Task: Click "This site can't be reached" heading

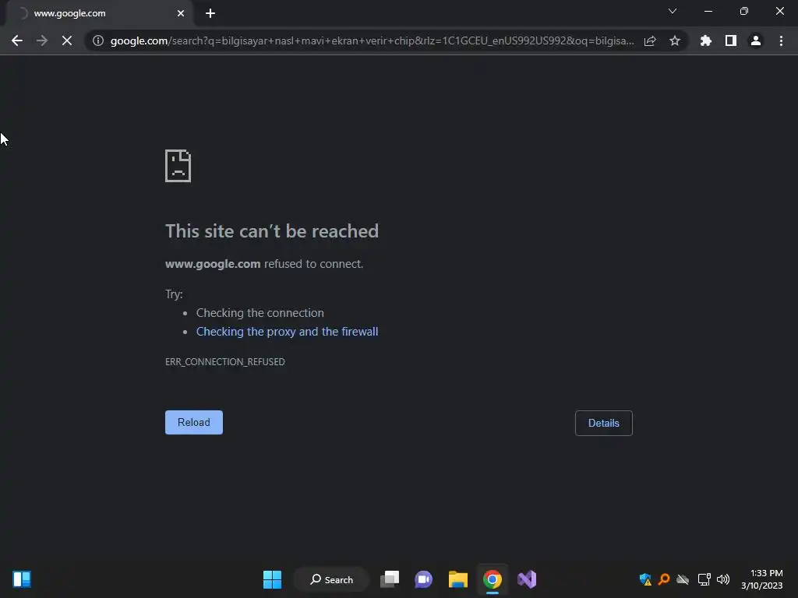Action: point(272,230)
